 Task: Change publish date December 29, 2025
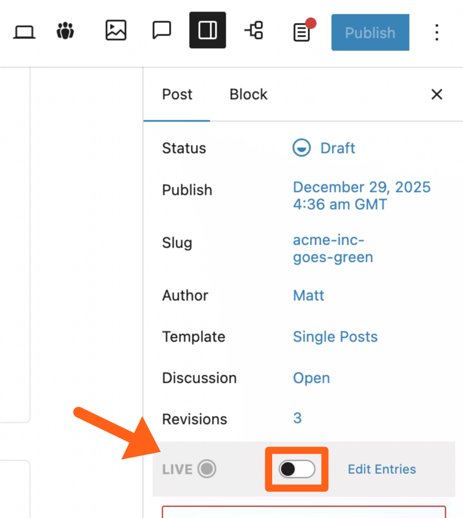[361, 195]
